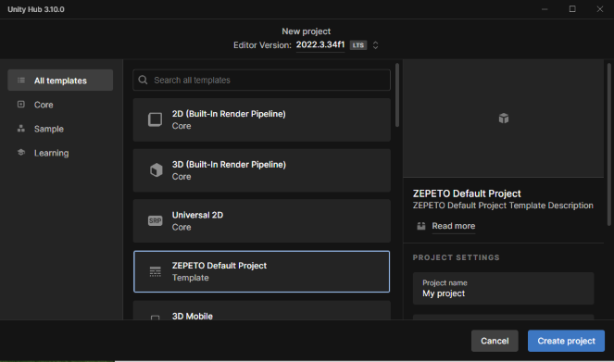Viewport: 614px width, 362px height.
Task: Click the Cancel button
Action: 495,341
